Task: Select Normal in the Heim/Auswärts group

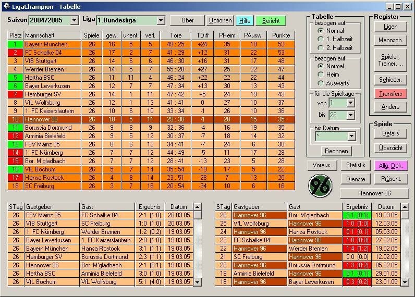Action: click(x=320, y=66)
